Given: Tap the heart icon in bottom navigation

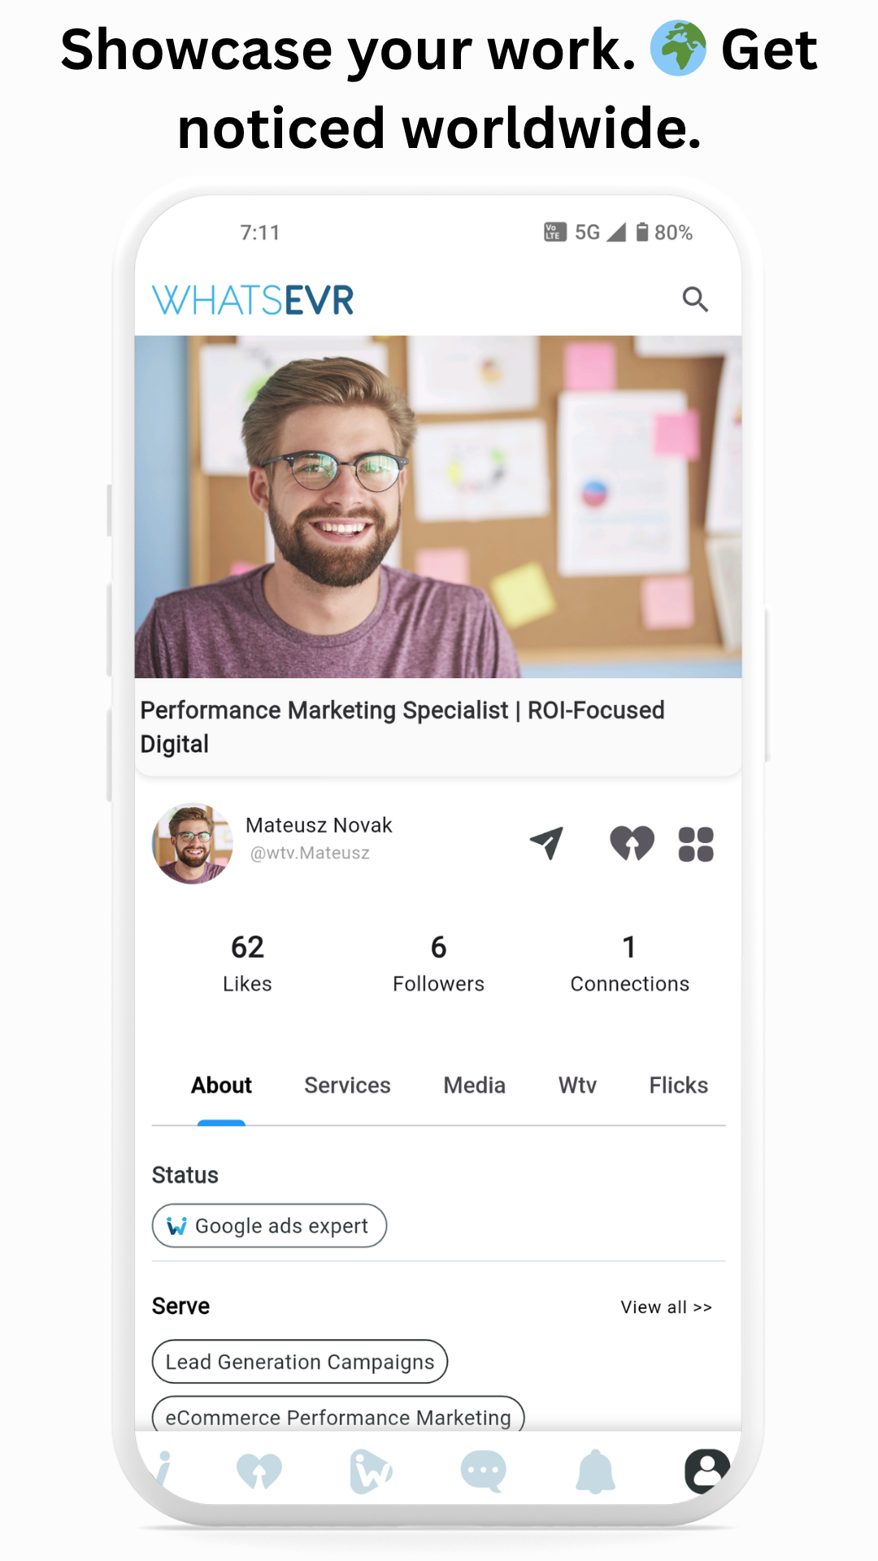Looking at the screenshot, I should (259, 1472).
